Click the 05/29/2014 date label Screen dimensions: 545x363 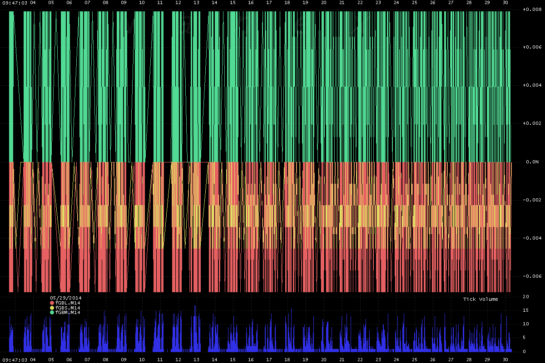(x=65, y=298)
